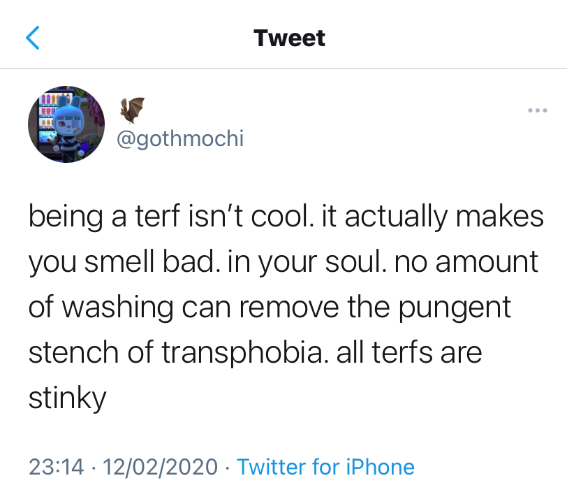
Task: Open the @gothmochi profile handle
Action: point(179,138)
